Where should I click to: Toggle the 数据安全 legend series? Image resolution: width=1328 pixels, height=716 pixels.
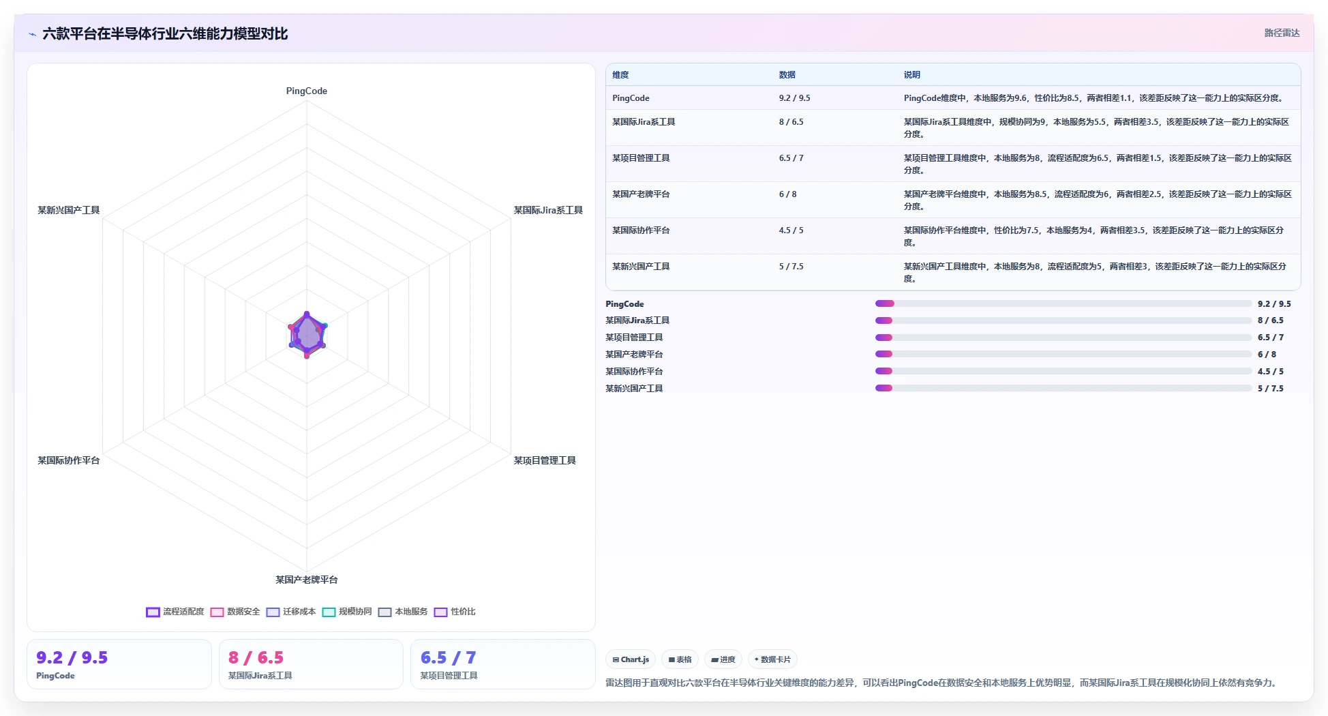pos(235,612)
